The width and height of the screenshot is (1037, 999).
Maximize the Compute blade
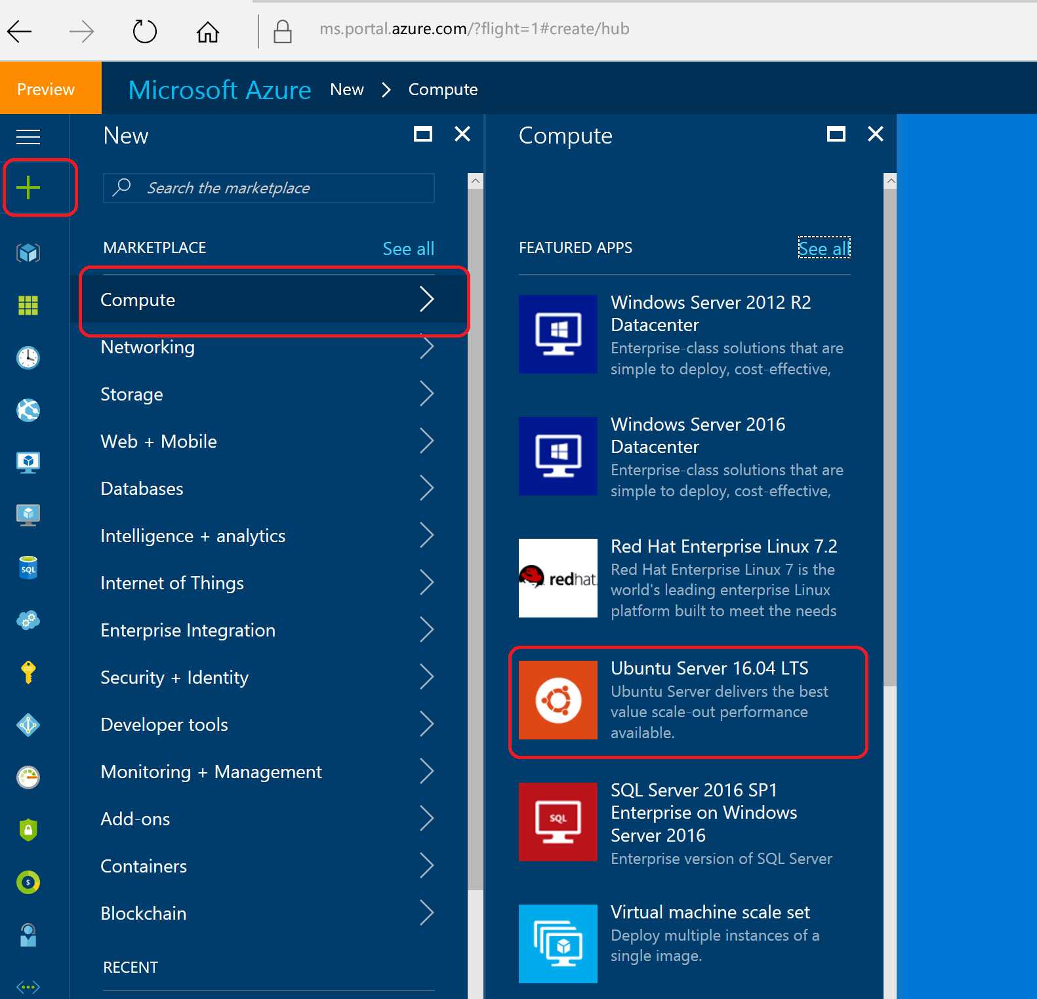click(x=836, y=134)
